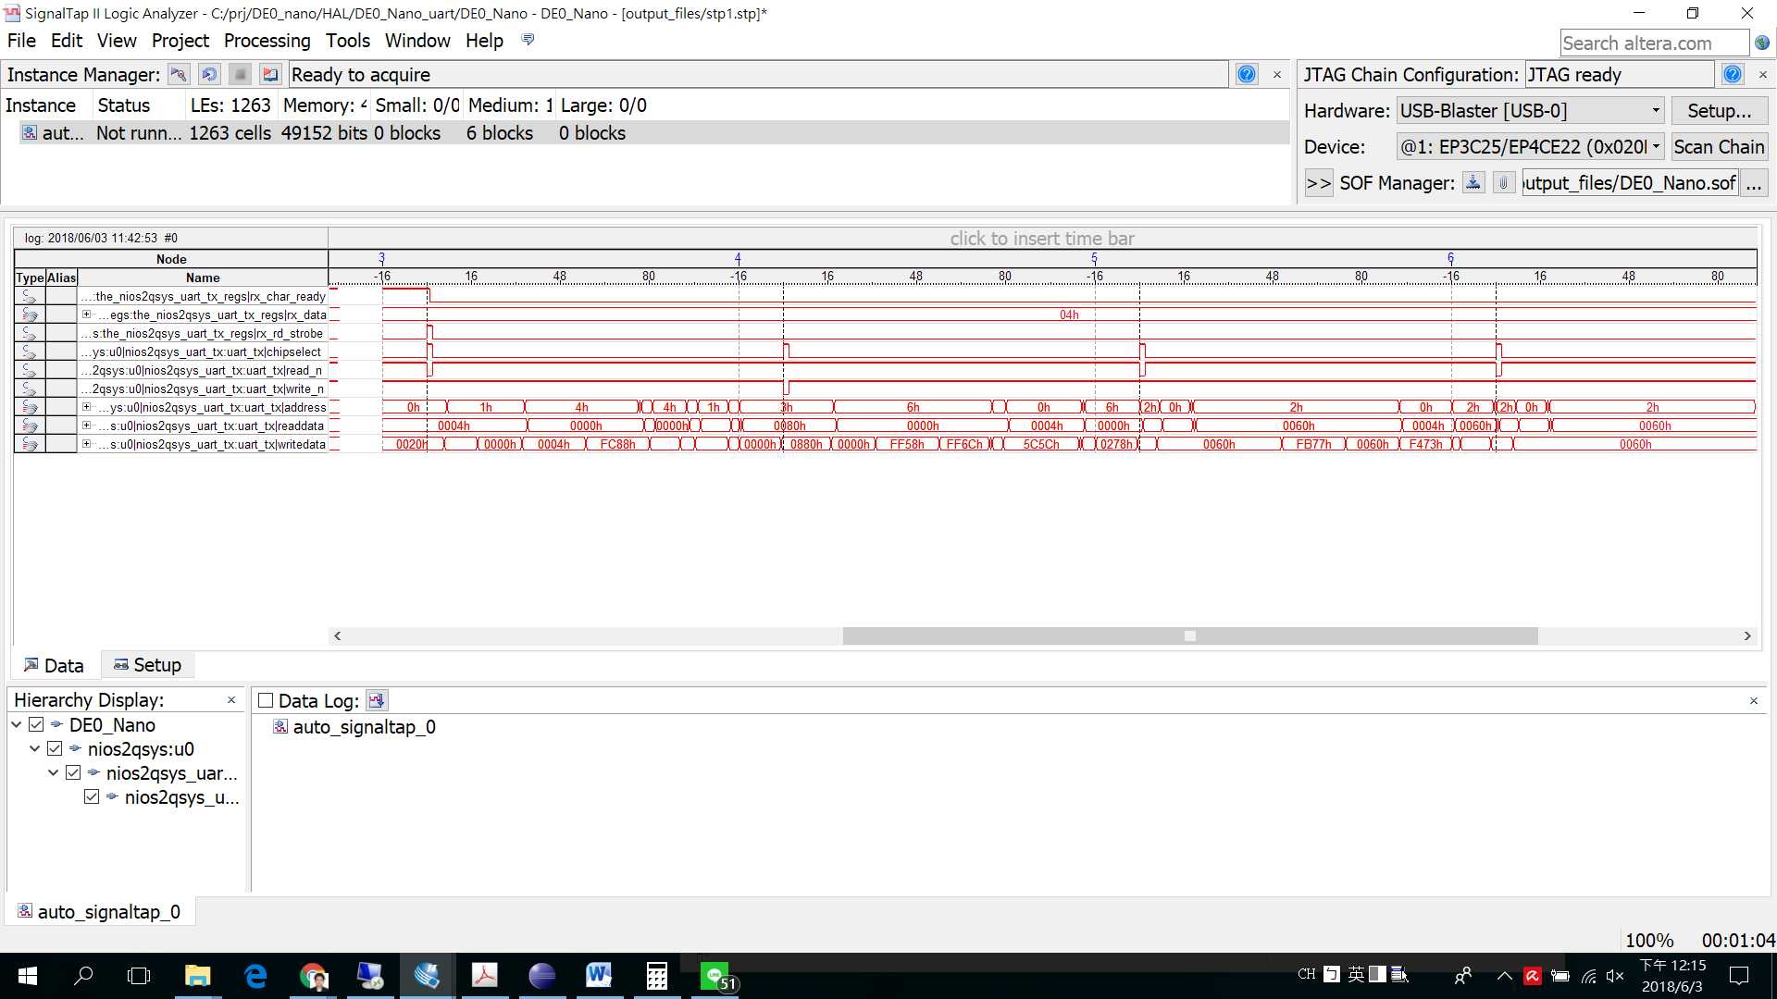Click Stop Analysis icon in Instance Manager
The width and height of the screenshot is (1777, 999).
[x=240, y=75]
